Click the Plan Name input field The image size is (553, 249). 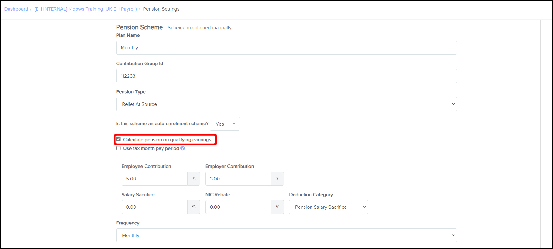(x=286, y=48)
